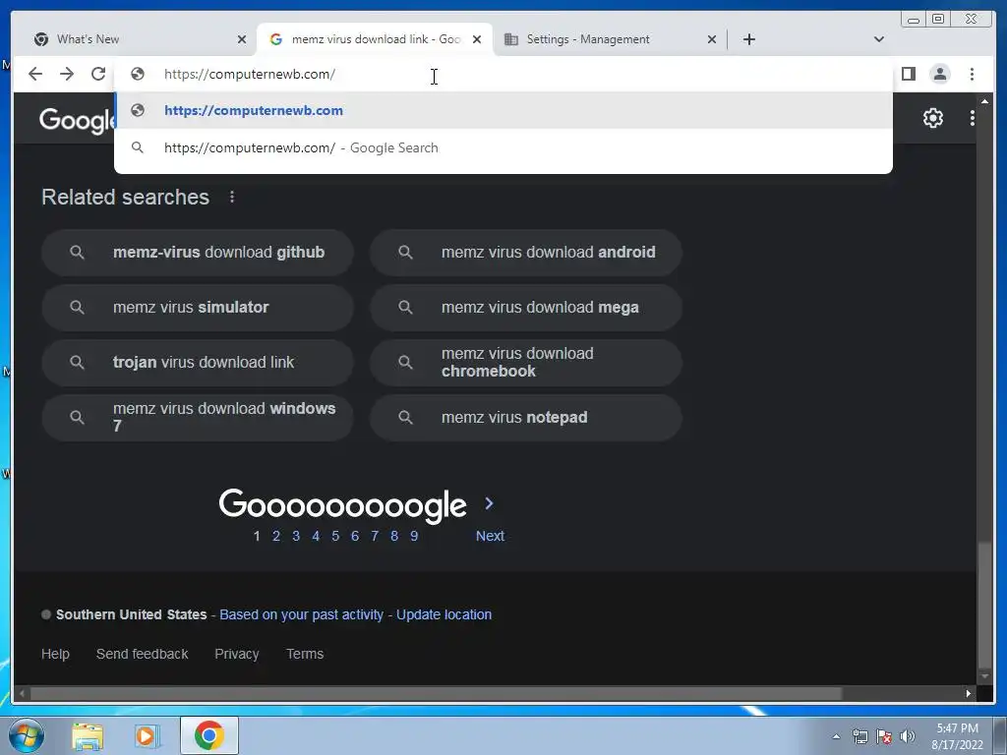This screenshot has width=1007, height=755.
Task: Open Based on your past activity link
Action: [301, 614]
